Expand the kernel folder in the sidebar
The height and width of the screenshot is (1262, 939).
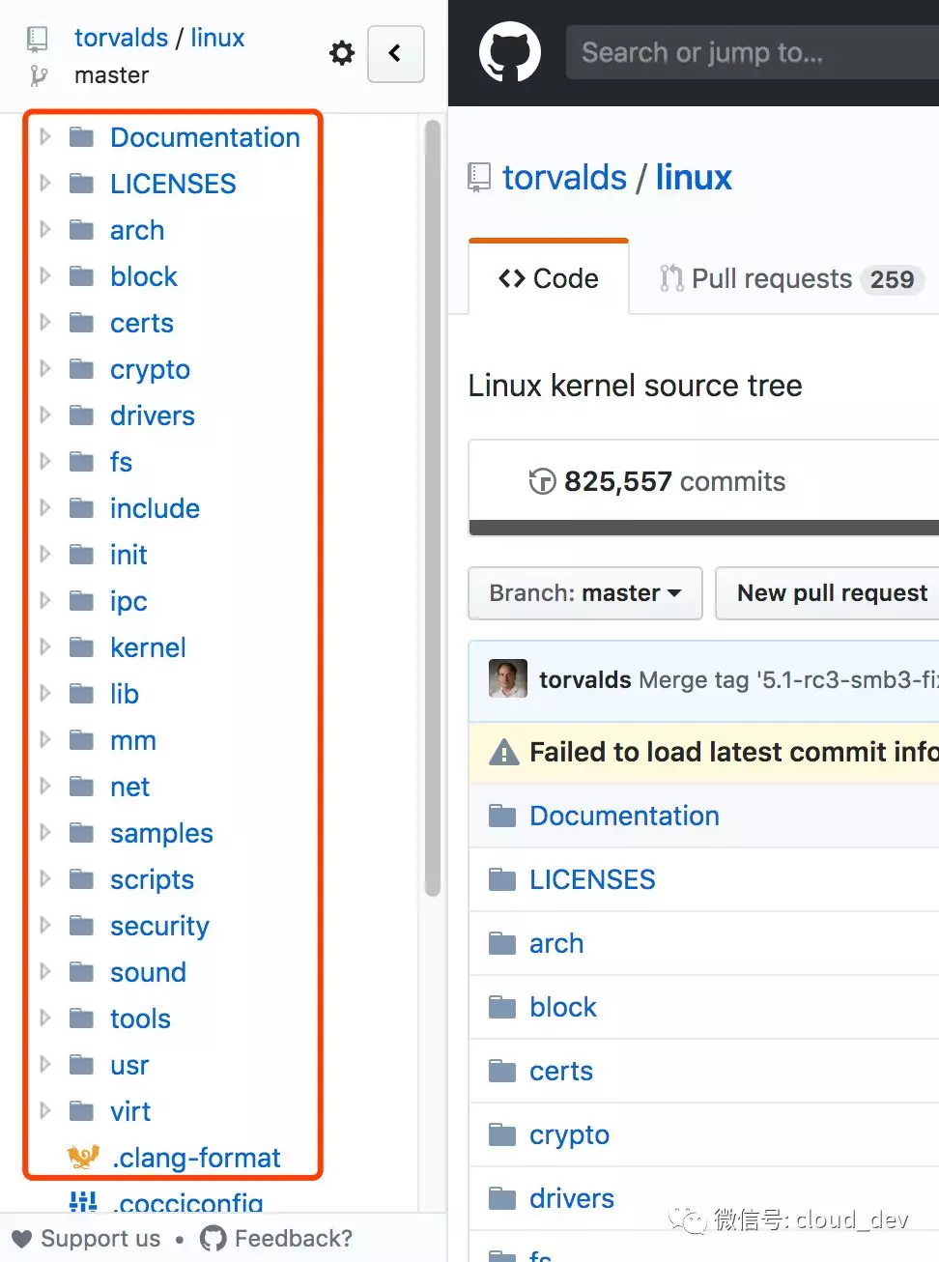coord(44,647)
